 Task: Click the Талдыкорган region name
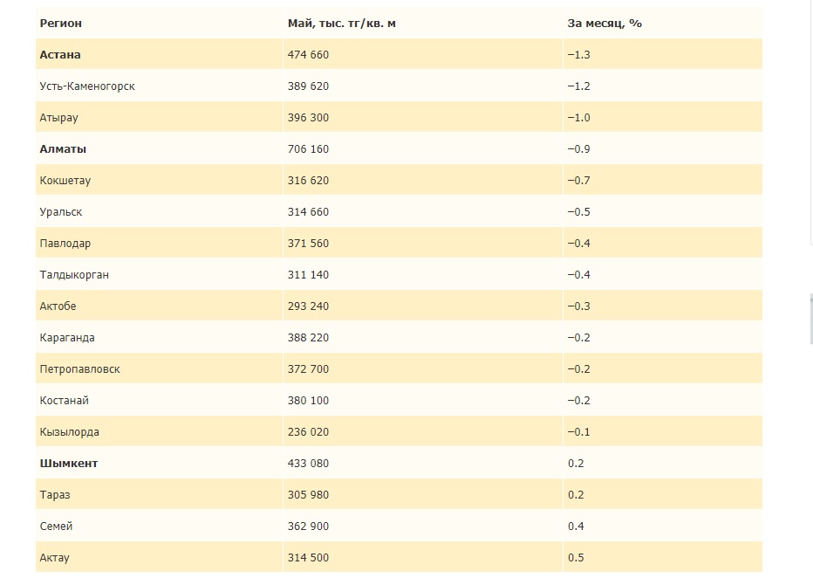click(74, 274)
